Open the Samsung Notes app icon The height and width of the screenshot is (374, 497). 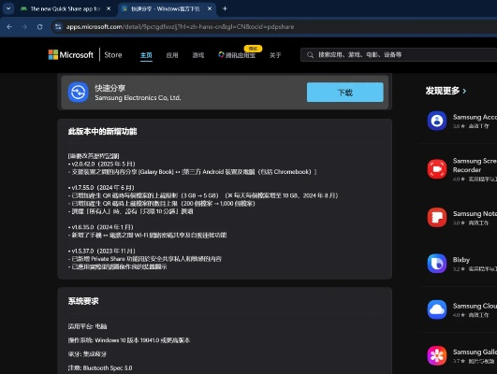coord(437,217)
